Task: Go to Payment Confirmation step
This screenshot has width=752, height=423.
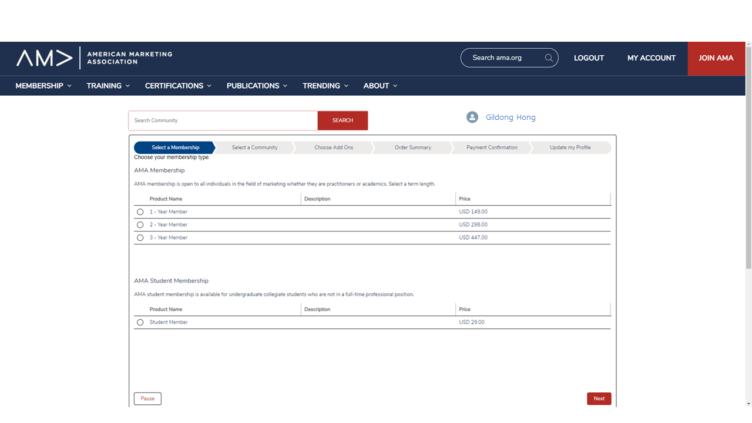Action: 492,147
